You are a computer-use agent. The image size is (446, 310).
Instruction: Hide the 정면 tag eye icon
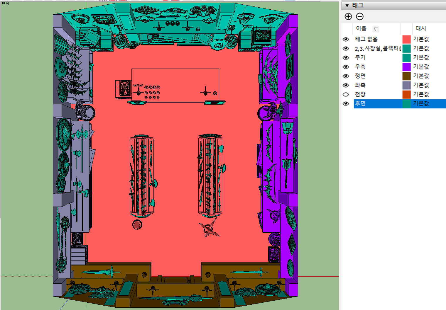[346, 76]
